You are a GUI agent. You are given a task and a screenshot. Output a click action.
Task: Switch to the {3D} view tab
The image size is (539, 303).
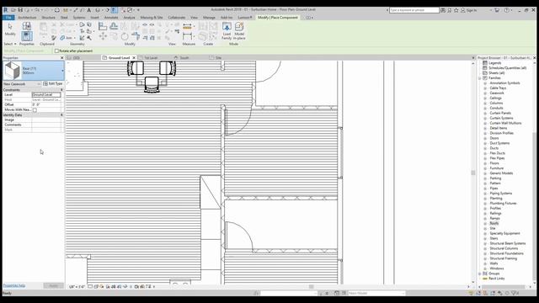point(77,58)
